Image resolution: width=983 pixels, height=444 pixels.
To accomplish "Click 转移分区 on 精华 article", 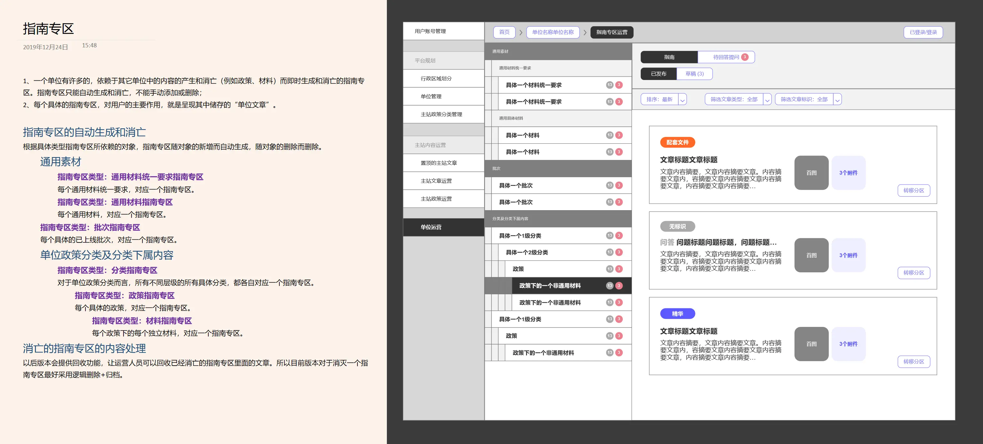I will tap(914, 361).
